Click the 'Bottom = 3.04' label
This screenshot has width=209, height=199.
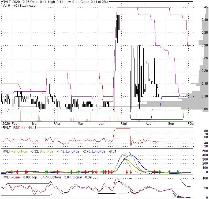[x=61, y=177]
